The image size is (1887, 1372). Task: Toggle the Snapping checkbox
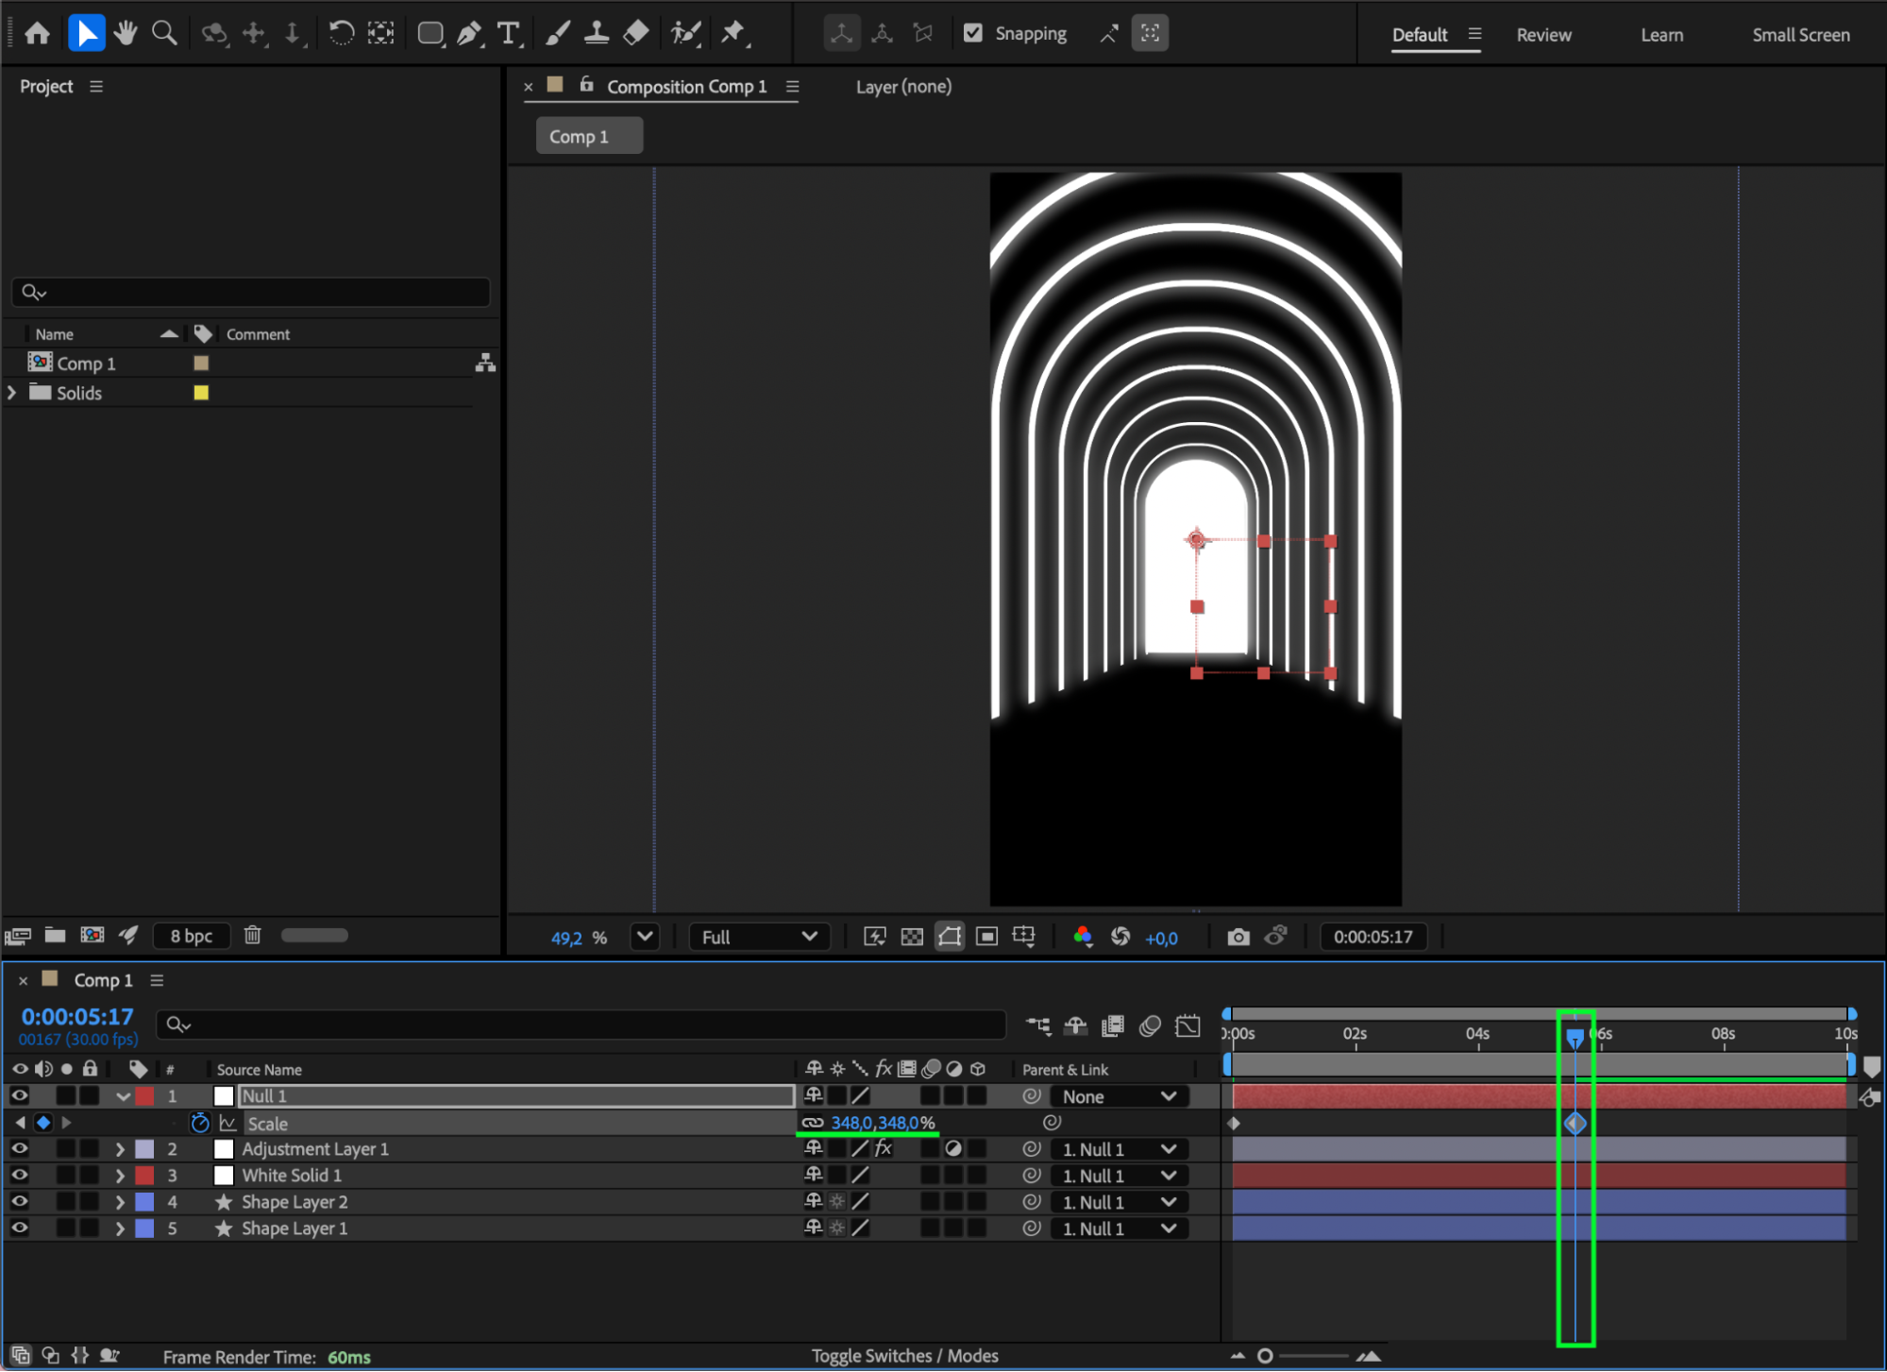(972, 34)
